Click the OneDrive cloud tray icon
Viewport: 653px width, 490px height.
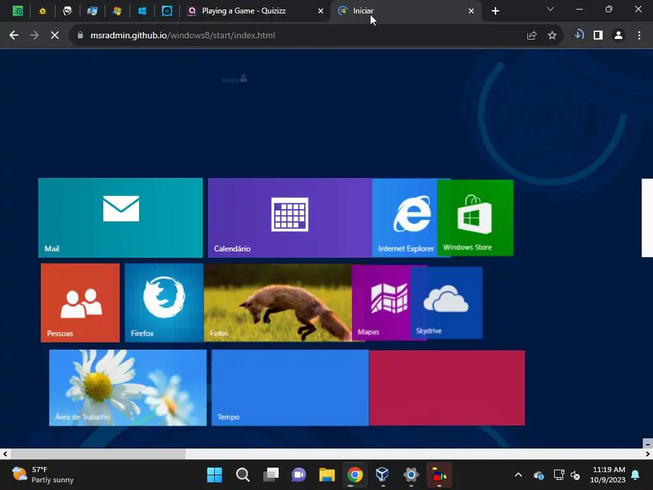coord(538,475)
